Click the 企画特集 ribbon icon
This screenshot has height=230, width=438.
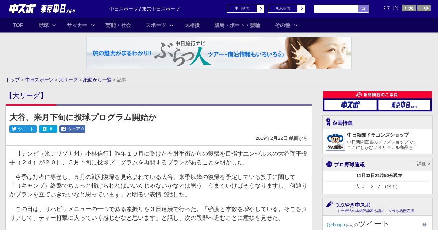[x=328, y=122]
